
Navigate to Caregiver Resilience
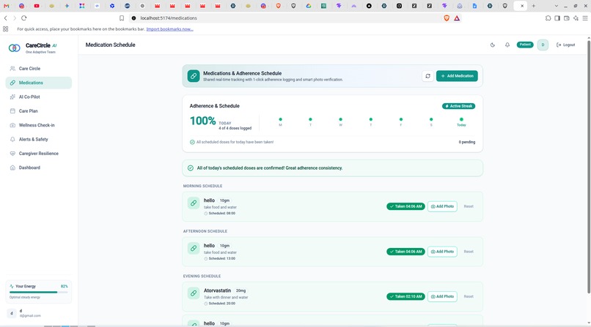pyautogui.click(x=38, y=154)
